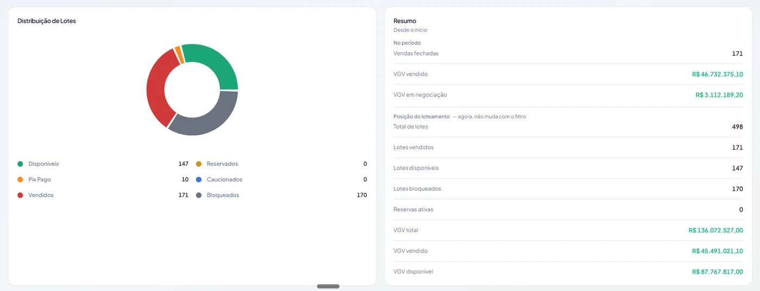Click the red Vendidos legend dot
The height and width of the screenshot is (291, 760).
pyautogui.click(x=20, y=195)
